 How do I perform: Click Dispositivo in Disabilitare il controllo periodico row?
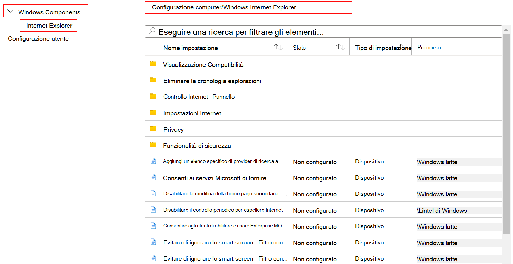click(x=369, y=210)
